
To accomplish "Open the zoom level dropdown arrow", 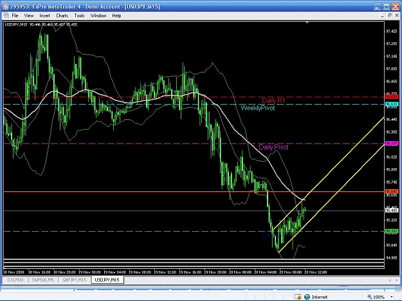I will (x=392, y=297).
